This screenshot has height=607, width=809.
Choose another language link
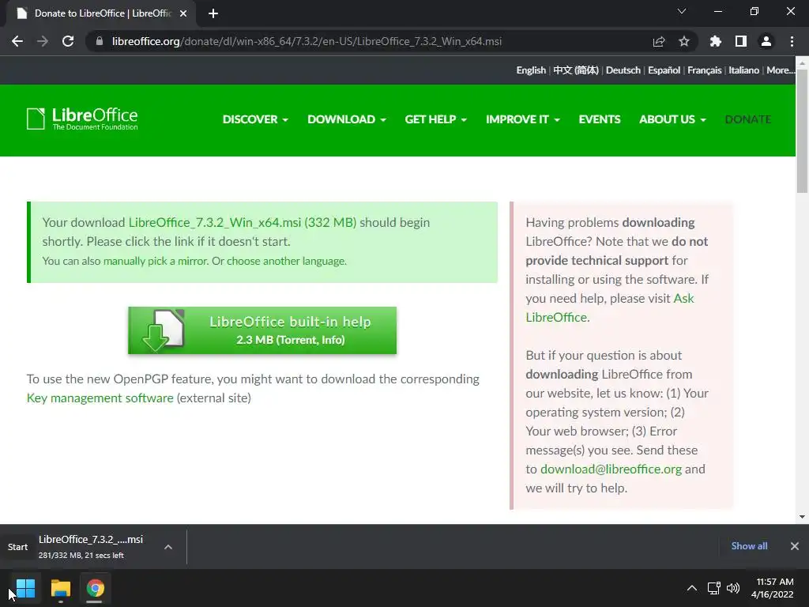pos(286,261)
